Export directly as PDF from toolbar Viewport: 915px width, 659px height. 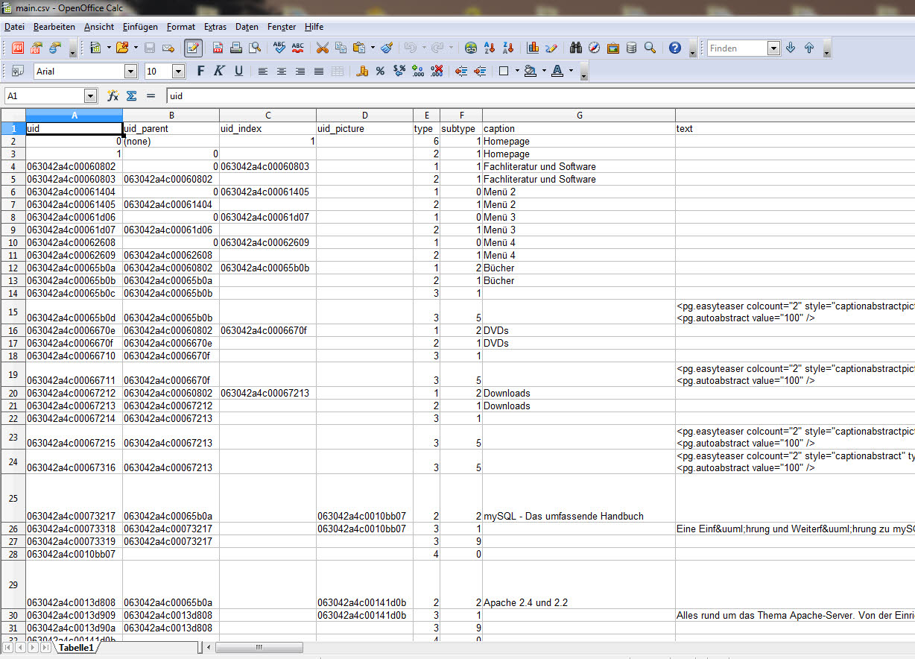(218, 48)
